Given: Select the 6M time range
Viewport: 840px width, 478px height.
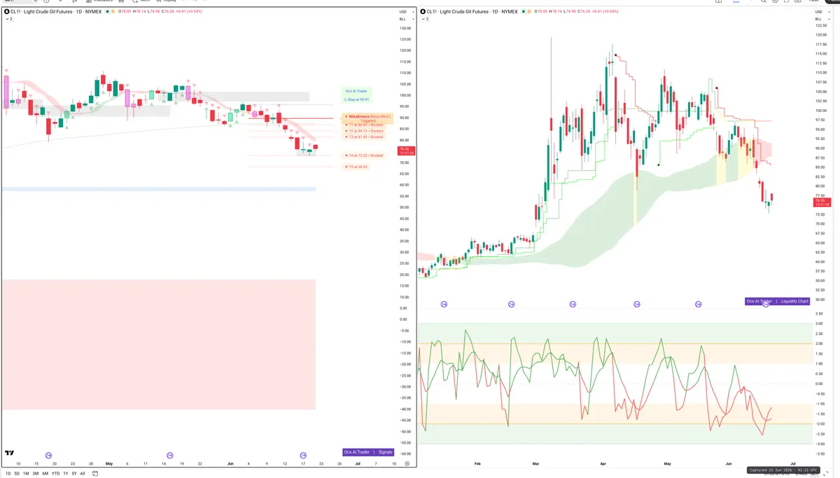Looking at the screenshot, I should click(45, 474).
